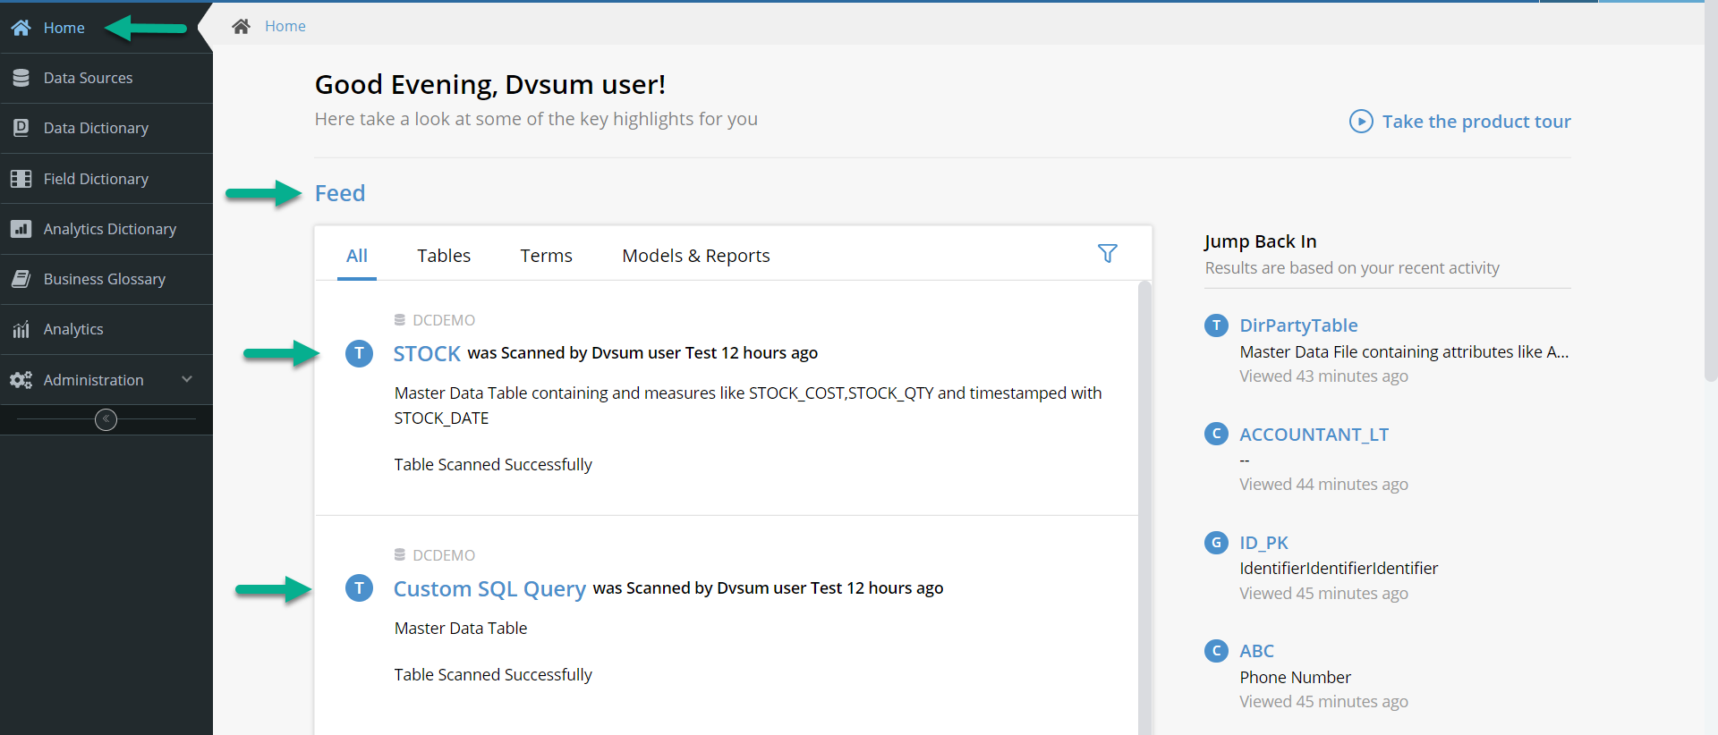
Task: Switch to the Tables feed tab
Action: 444,256
